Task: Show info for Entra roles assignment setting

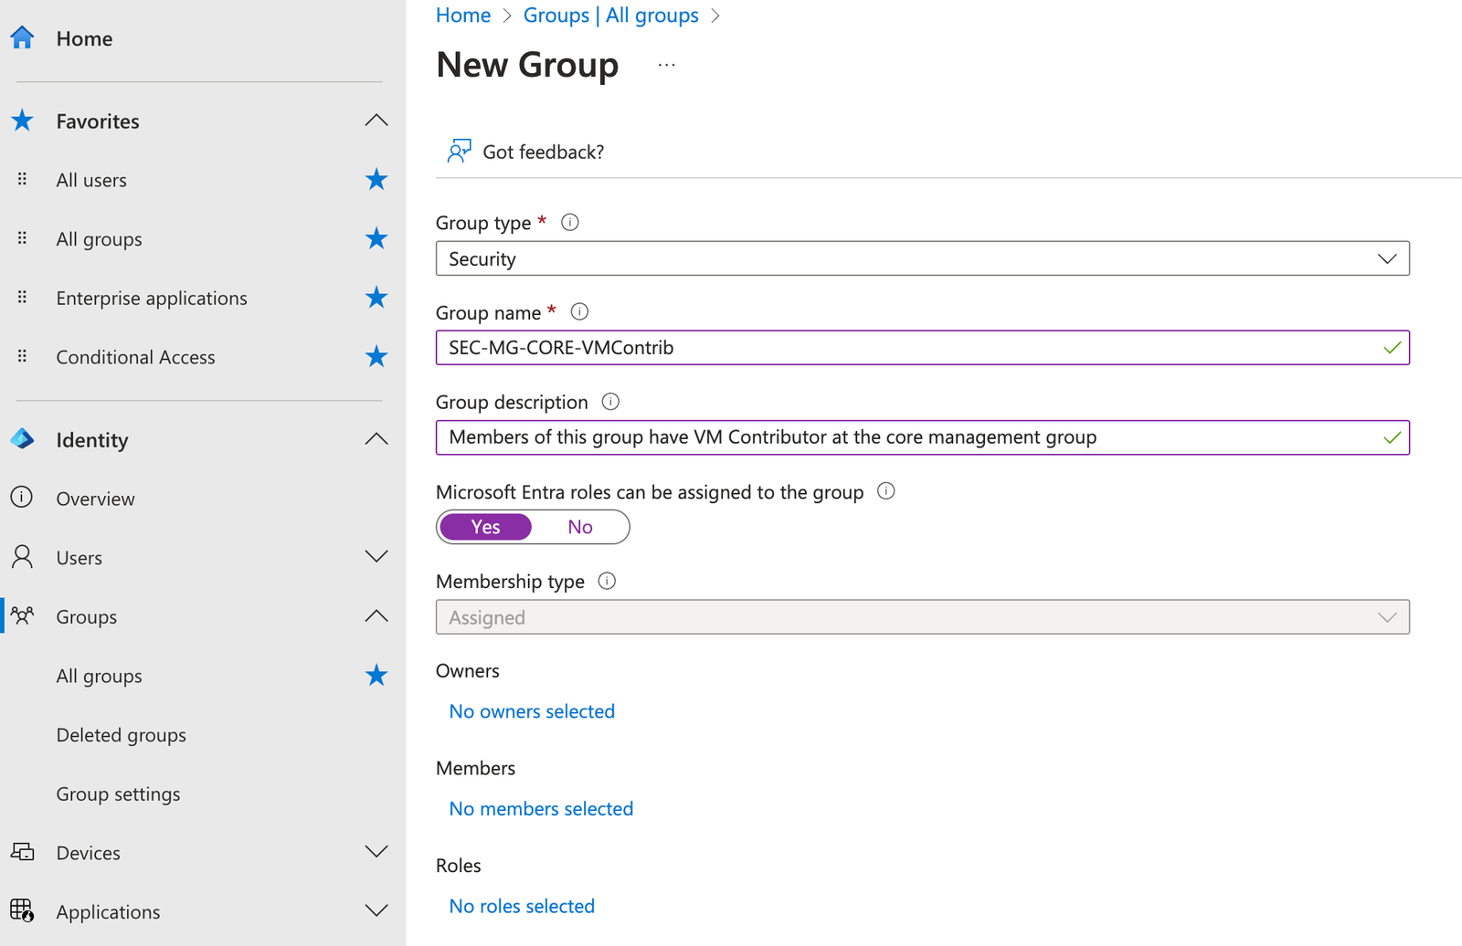Action: [885, 490]
